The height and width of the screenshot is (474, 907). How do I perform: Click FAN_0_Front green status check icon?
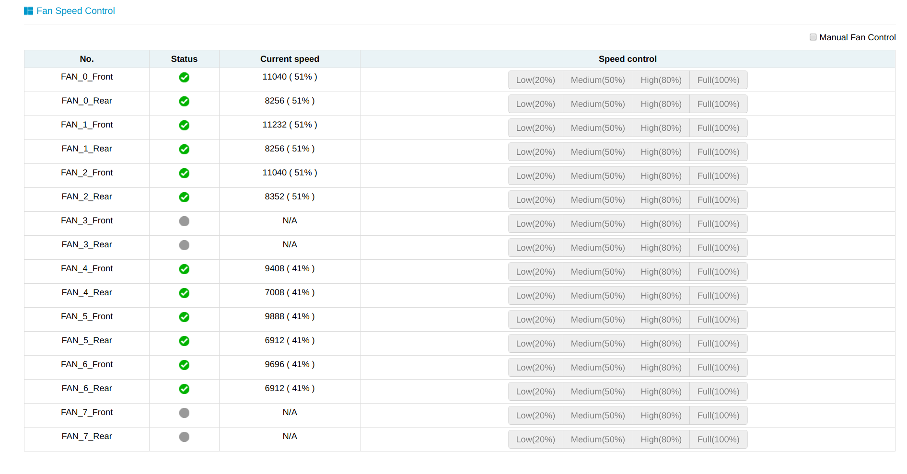(x=184, y=77)
